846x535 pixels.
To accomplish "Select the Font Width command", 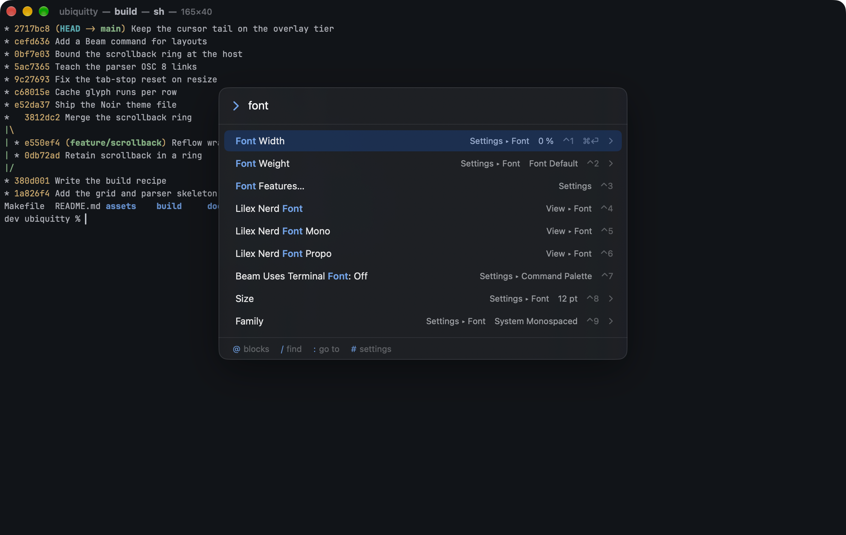I will point(423,141).
